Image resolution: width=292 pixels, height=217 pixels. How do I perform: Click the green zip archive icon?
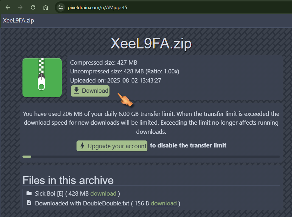click(42, 78)
